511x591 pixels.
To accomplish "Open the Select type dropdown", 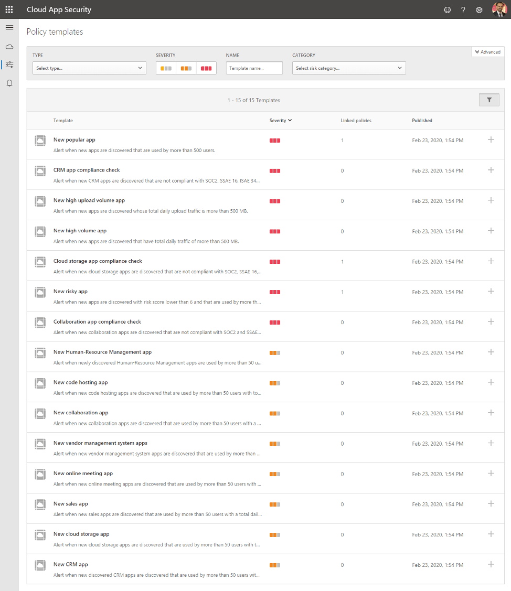I will [x=89, y=68].
